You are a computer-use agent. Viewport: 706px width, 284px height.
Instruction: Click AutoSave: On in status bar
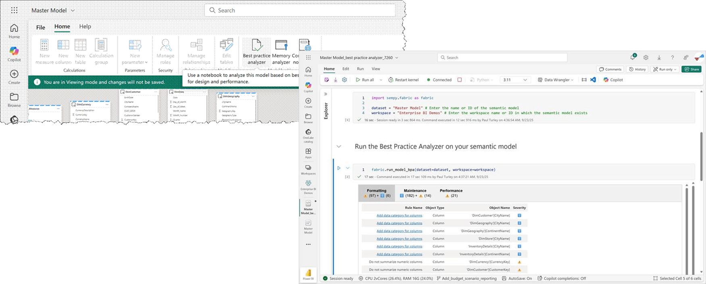pos(517,278)
